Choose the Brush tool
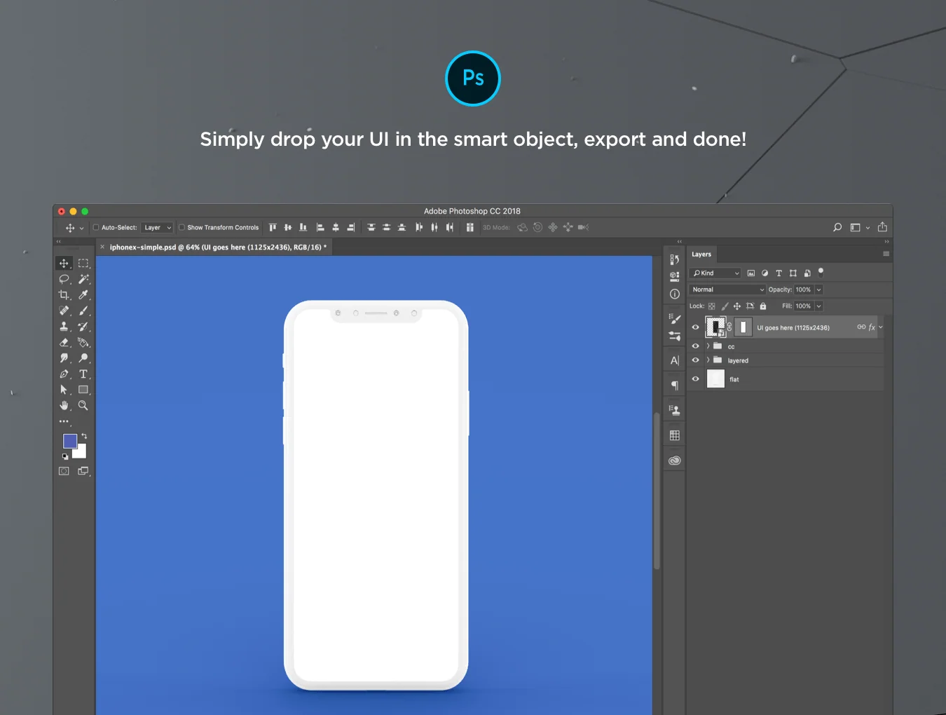Screen dimensions: 946x715 click(83, 311)
